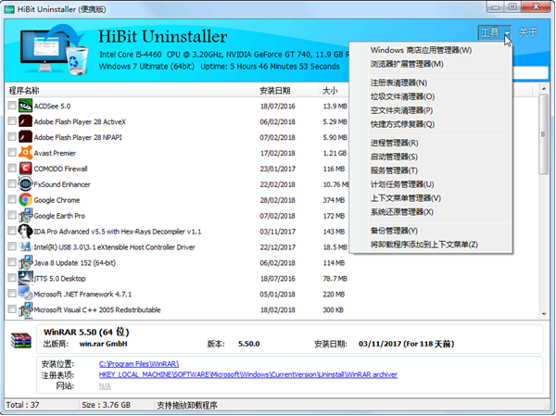The width and height of the screenshot is (556, 416).
Task: Click the 374 MB size of Google Chrome
Action: pyautogui.click(x=334, y=200)
